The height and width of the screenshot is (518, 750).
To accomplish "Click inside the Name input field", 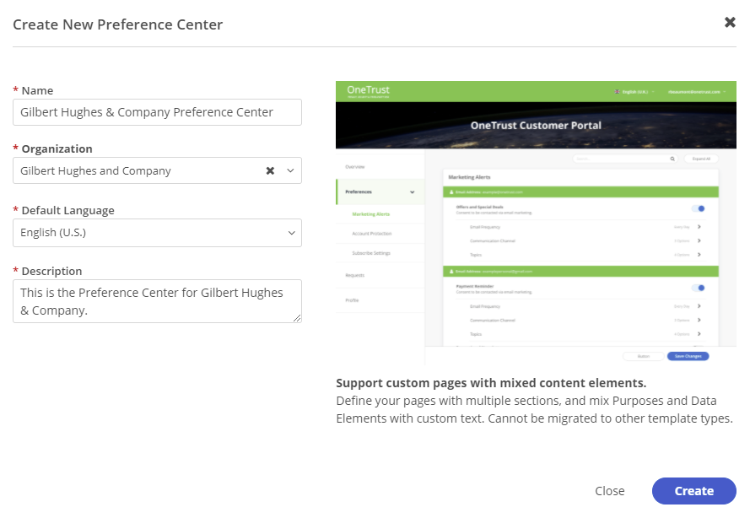I will [157, 111].
